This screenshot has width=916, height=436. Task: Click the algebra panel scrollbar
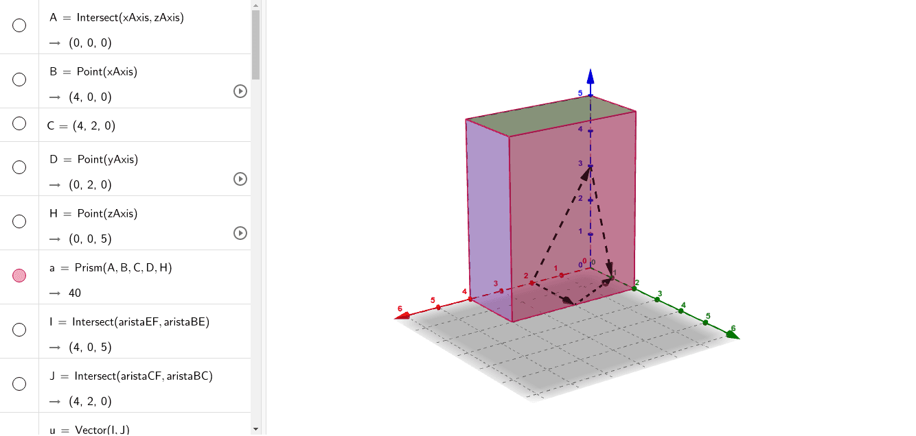255,41
